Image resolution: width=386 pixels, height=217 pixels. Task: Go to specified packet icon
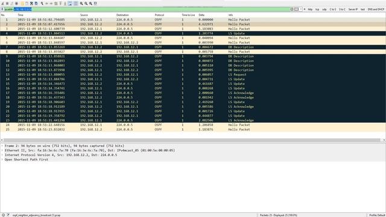[x=56, y=4]
